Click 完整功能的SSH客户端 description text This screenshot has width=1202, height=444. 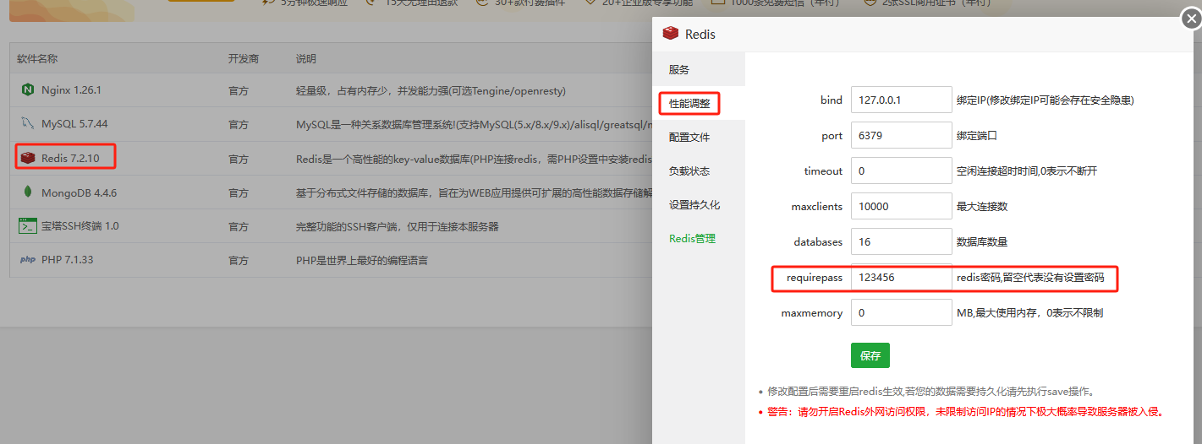(397, 226)
